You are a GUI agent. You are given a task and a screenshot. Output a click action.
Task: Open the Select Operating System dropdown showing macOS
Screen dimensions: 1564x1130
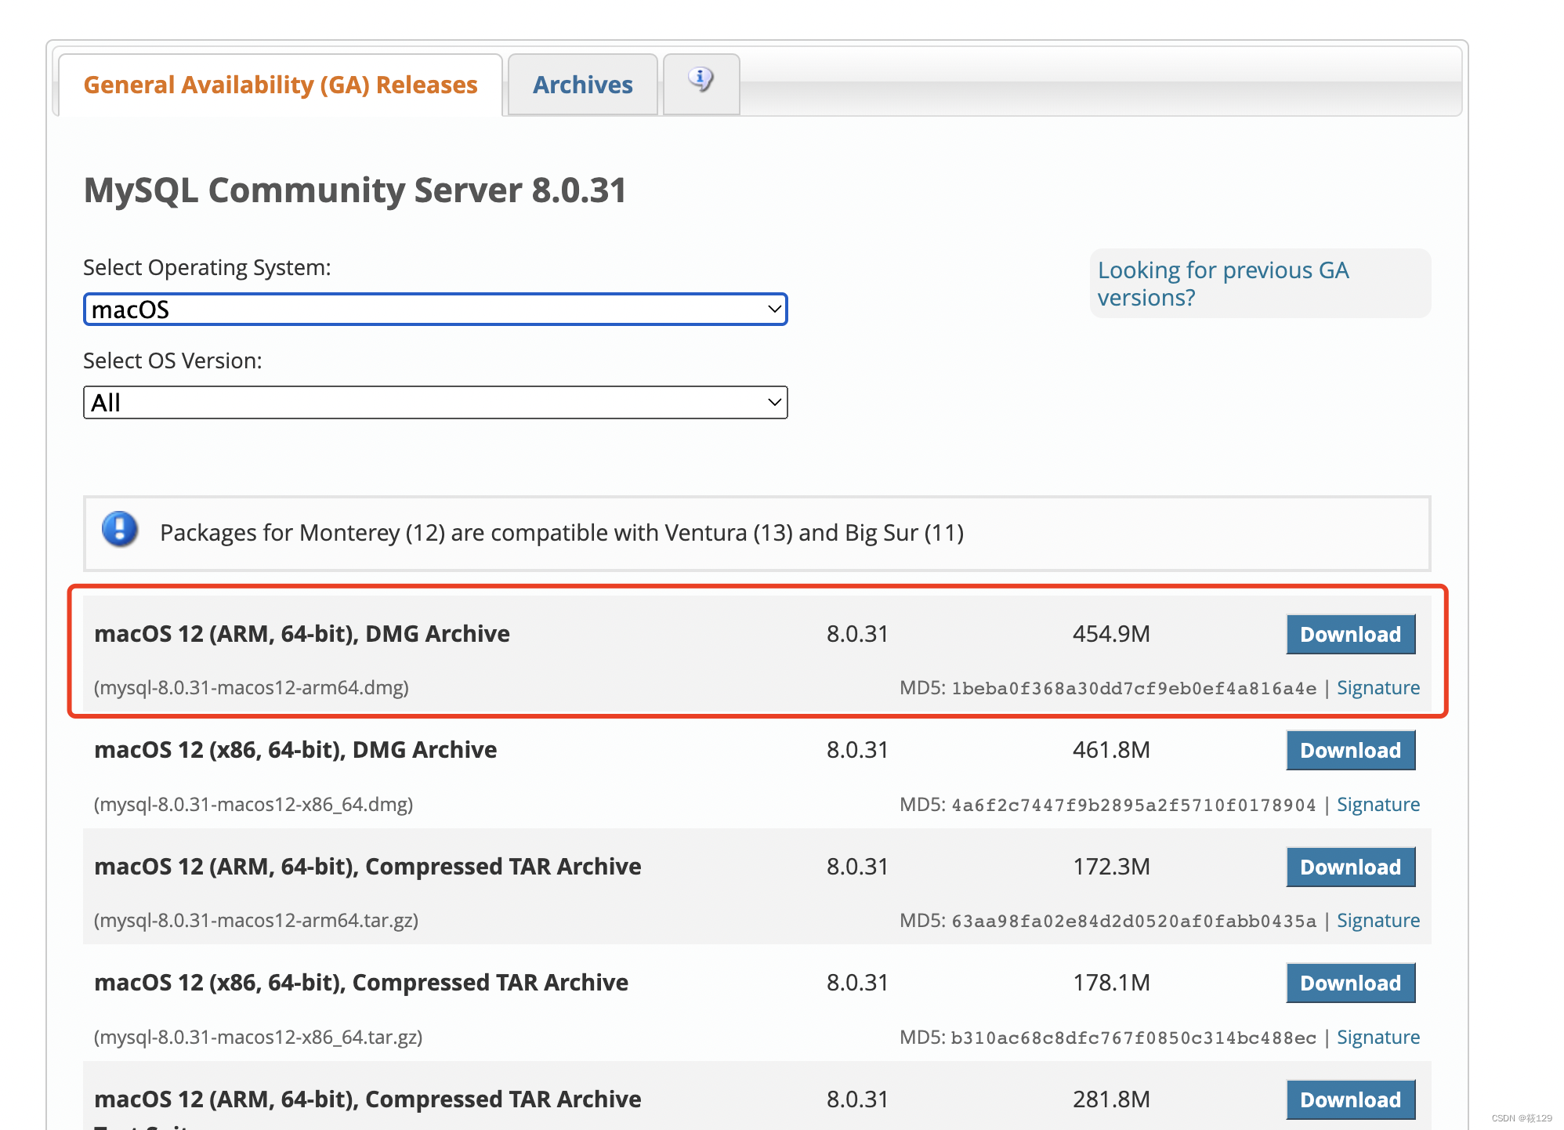coord(435,310)
